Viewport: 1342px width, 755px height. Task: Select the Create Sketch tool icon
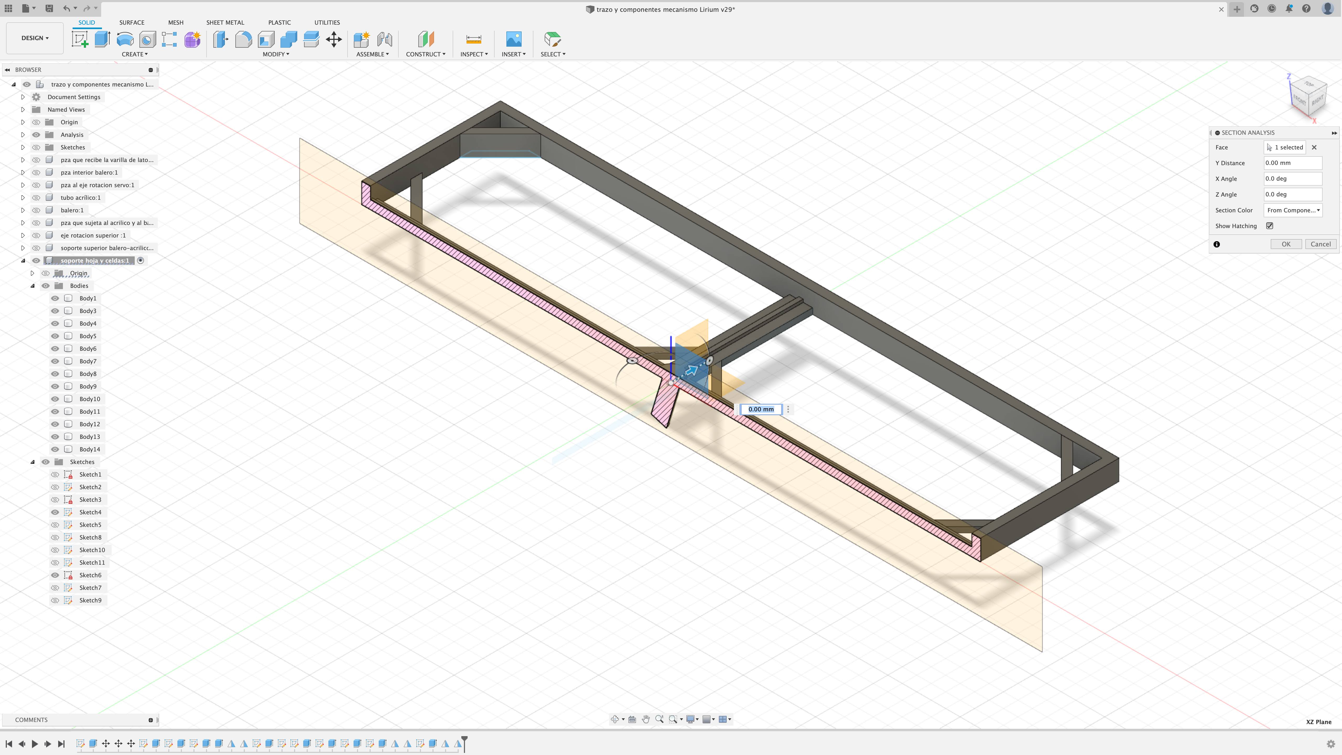click(x=80, y=40)
